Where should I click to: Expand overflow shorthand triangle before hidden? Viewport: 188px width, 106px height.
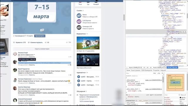pos(135,85)
